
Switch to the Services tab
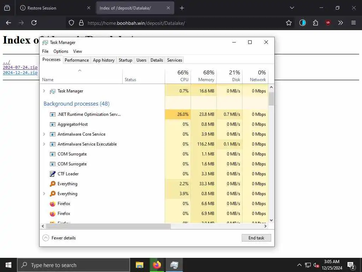175,60
